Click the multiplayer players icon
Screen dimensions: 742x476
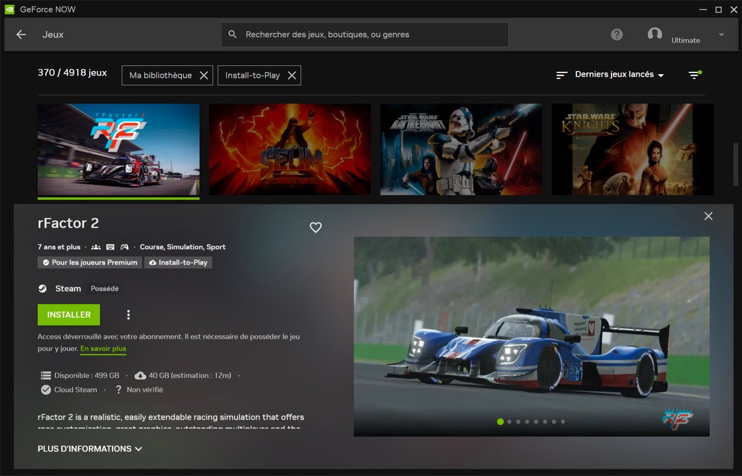click(x=95, y=247)
